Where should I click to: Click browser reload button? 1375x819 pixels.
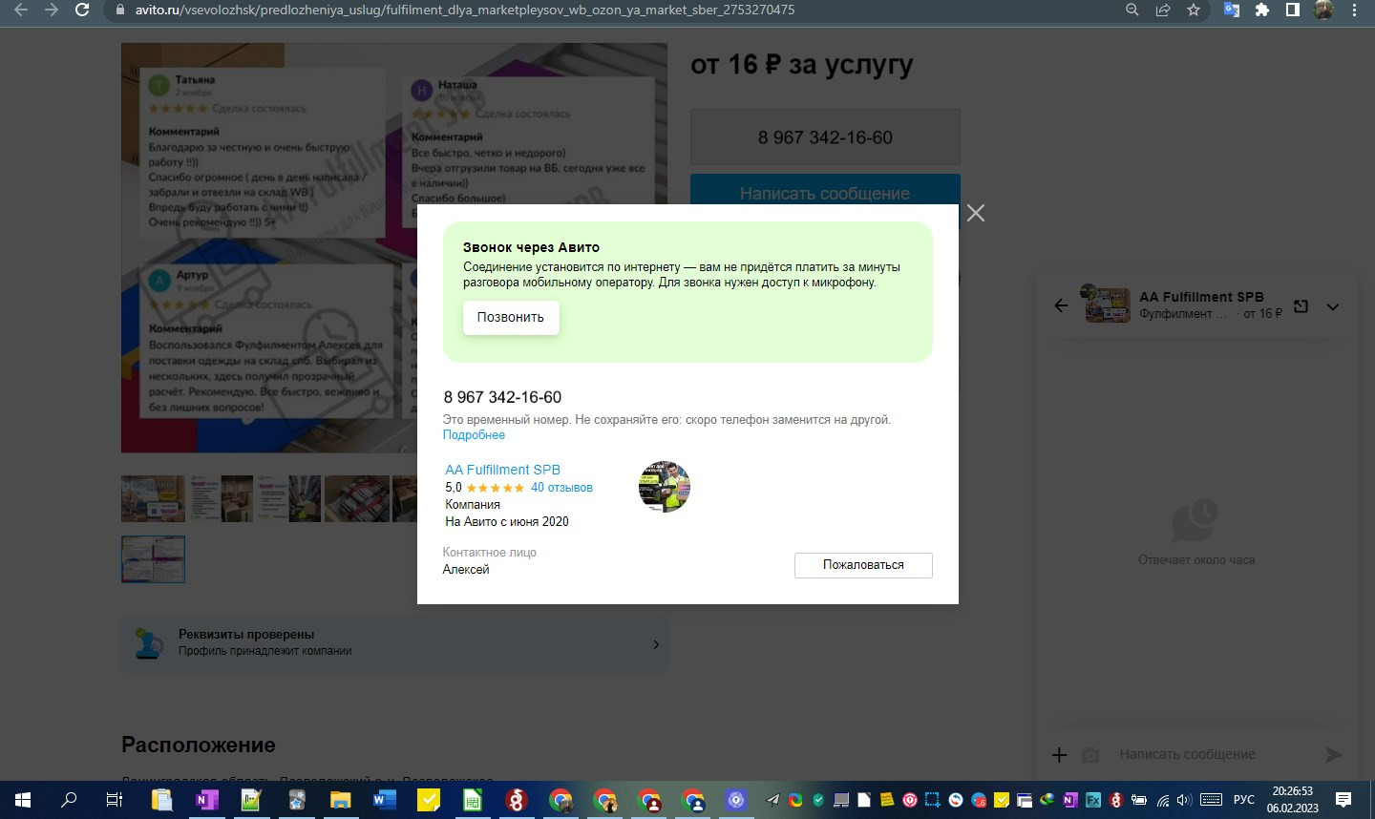click(x=82, y=10)
